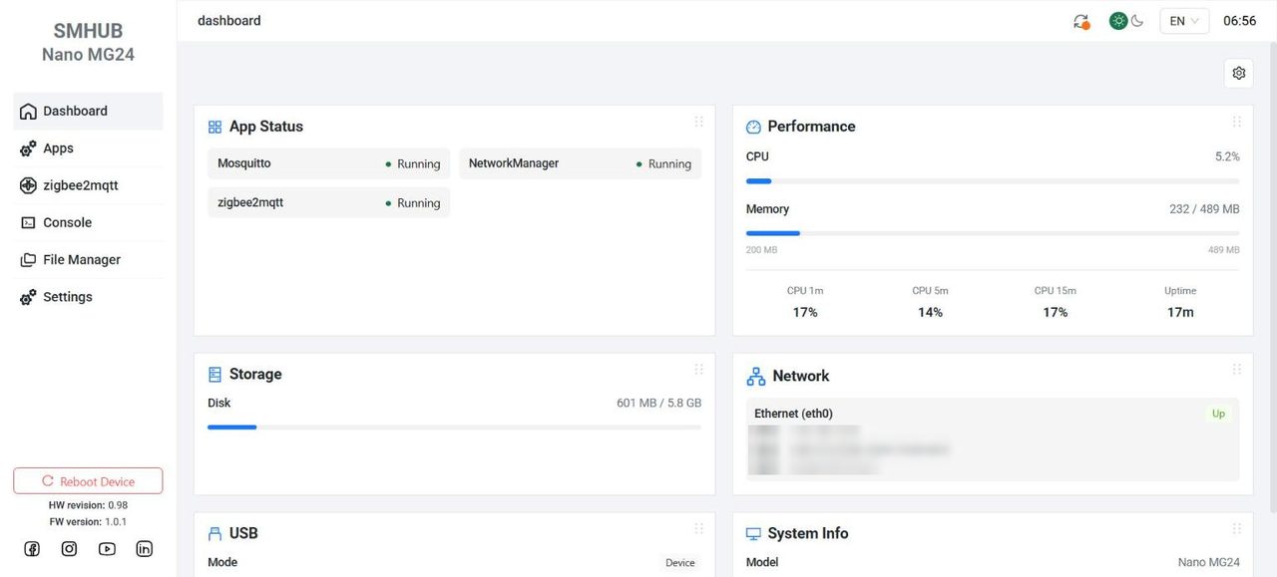Grab the System Info card drag handle
The height and width of the screenshot is (577, 1277).
1237,528
